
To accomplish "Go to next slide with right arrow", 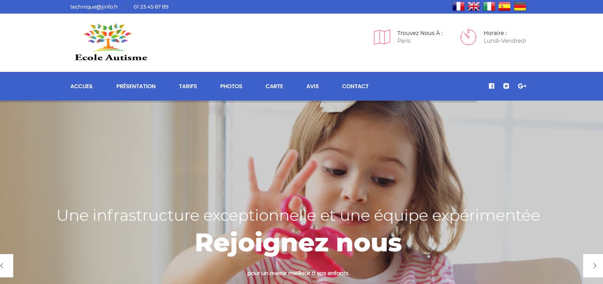I will (593, 266).
